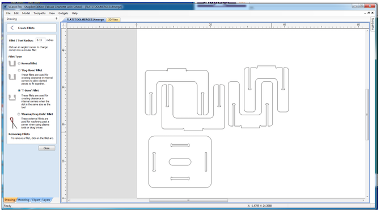Open the Help menu

pos(75,13)
